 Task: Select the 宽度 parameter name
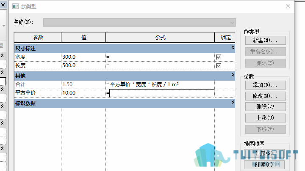tap(38, 57)
